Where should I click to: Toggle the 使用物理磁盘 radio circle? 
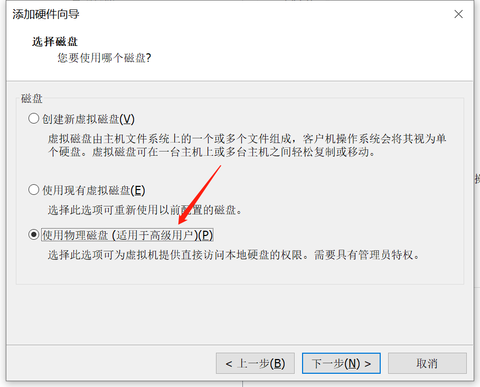point(34,235)
